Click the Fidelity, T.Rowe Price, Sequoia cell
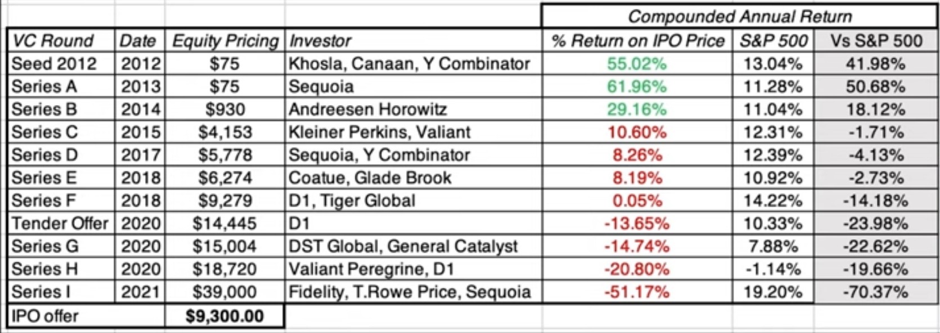The image size is (940, 333). click(410, 292)
